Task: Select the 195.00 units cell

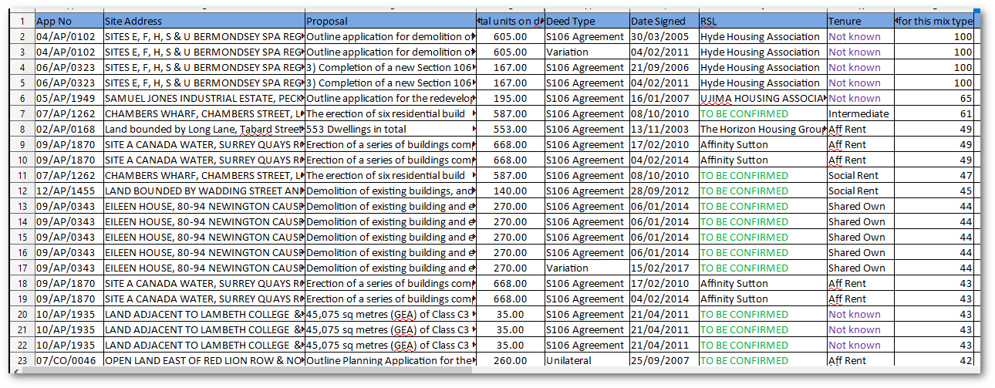Action: [x=510, y=99]
